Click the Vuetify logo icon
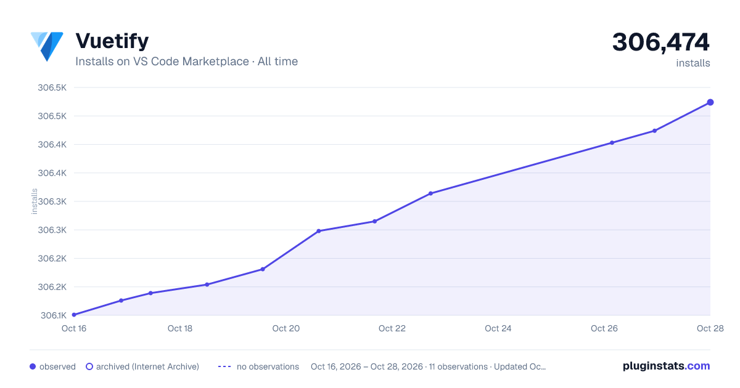This screenshot has width=740, height=388. click(47, 47)
